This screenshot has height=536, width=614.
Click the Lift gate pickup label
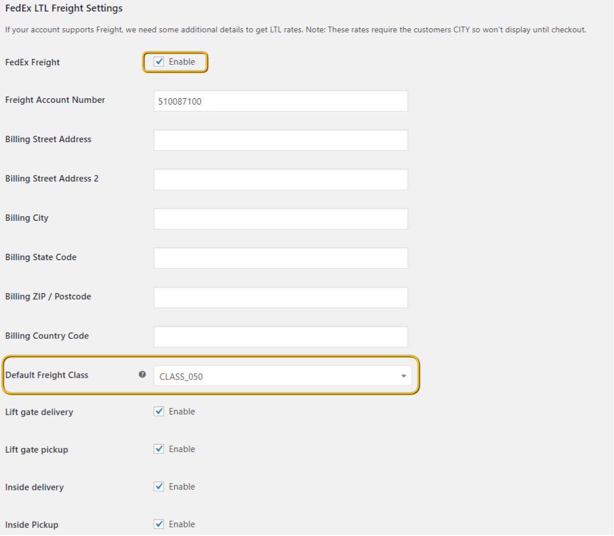36,450
